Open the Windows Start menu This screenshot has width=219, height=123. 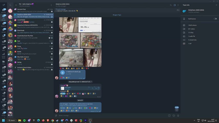pos(3,120)
